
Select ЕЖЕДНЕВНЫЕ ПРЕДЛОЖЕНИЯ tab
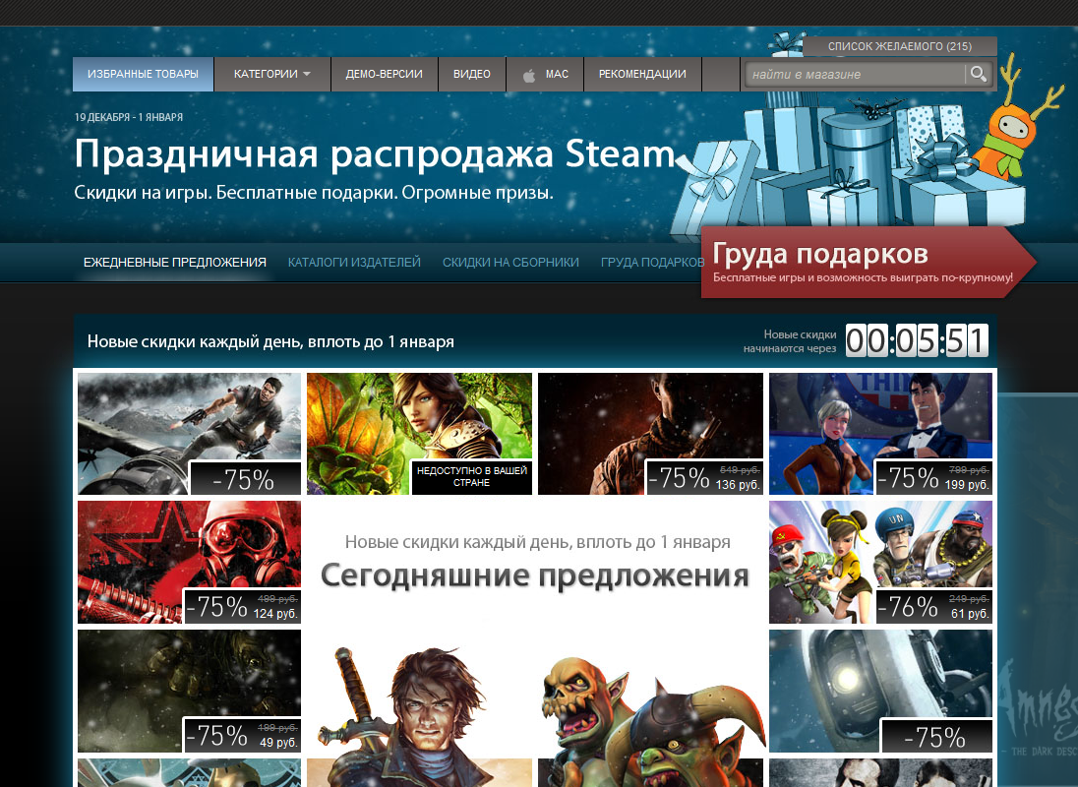[175, 263]
